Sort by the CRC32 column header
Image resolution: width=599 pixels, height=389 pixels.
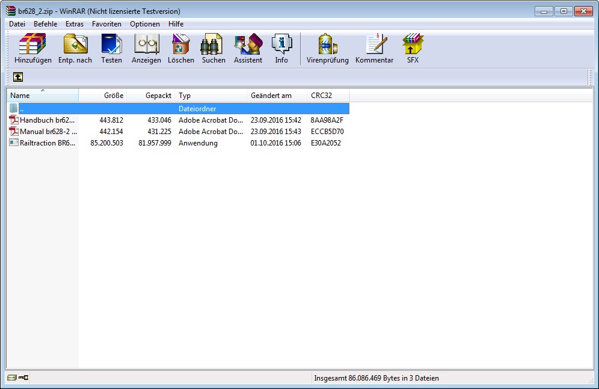pos(328,96)
